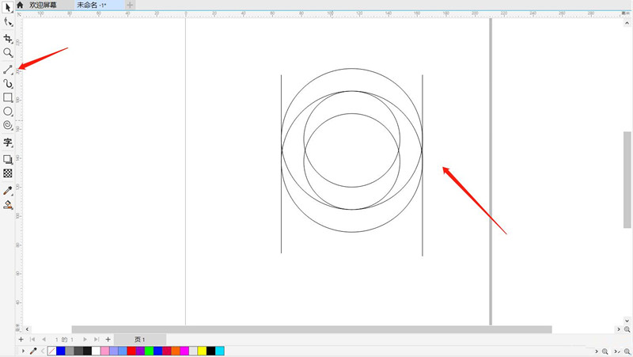This screenshot has height=357, width=633.
Task: Switch to the 欢迎屏幕 tab
Action: pos(44,5)
